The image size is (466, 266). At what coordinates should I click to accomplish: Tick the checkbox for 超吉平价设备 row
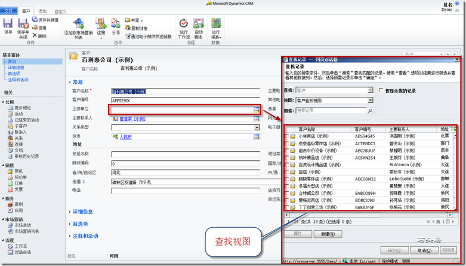point(287,151)
